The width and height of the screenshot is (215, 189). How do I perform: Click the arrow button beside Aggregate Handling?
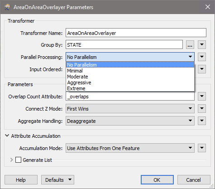point(202,121)
